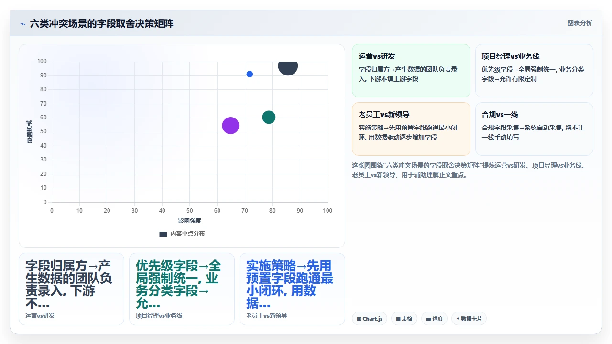Open the 运营vs研发 green card
The width and height of the screenshot is (612, 344).
click(x=411, y=71)
